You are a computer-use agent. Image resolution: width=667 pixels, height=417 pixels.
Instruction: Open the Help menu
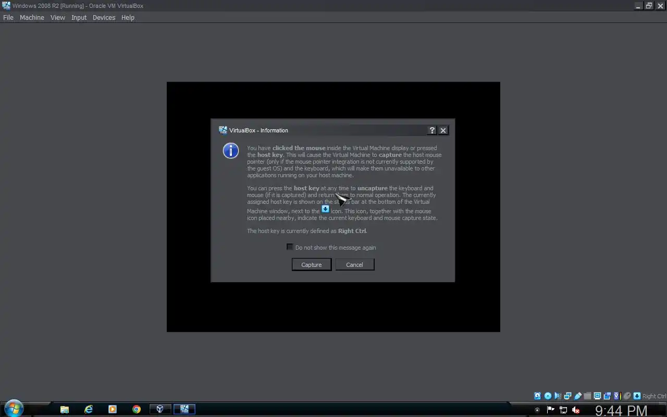click(x=128, y=17)
